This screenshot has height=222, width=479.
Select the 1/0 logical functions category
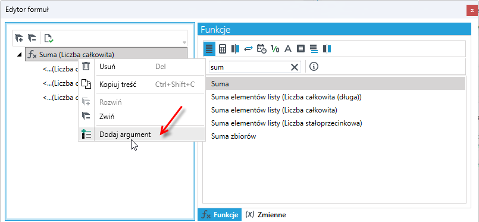point(275,49)
